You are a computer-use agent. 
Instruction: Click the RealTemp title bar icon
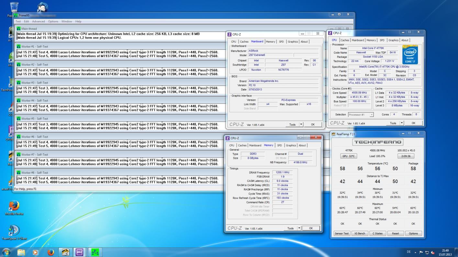coord(333,134)
